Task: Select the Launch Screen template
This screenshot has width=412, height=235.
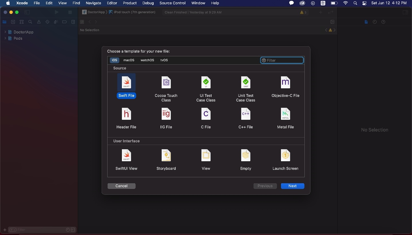Action: coord(285,160)
